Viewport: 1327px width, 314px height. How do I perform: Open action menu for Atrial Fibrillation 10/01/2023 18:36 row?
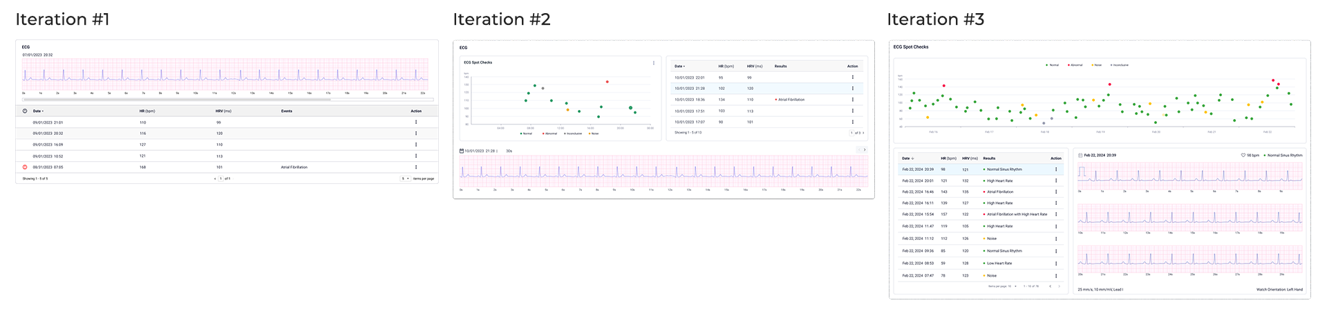[x=852, y=100]
